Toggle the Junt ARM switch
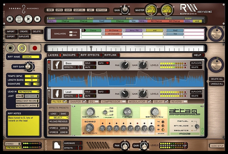The height and width of the screenshot is (154, 228). pos(20,96)
